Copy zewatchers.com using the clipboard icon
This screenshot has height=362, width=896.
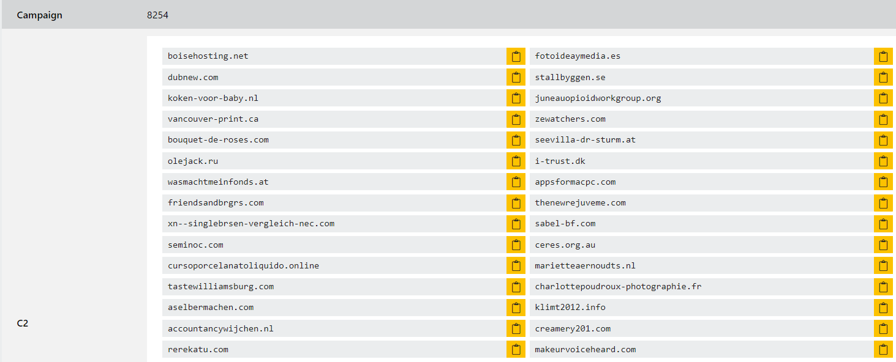(x=883, y=119)
